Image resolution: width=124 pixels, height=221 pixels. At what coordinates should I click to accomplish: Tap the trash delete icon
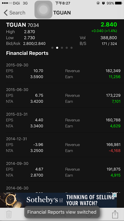pos(9,214)
